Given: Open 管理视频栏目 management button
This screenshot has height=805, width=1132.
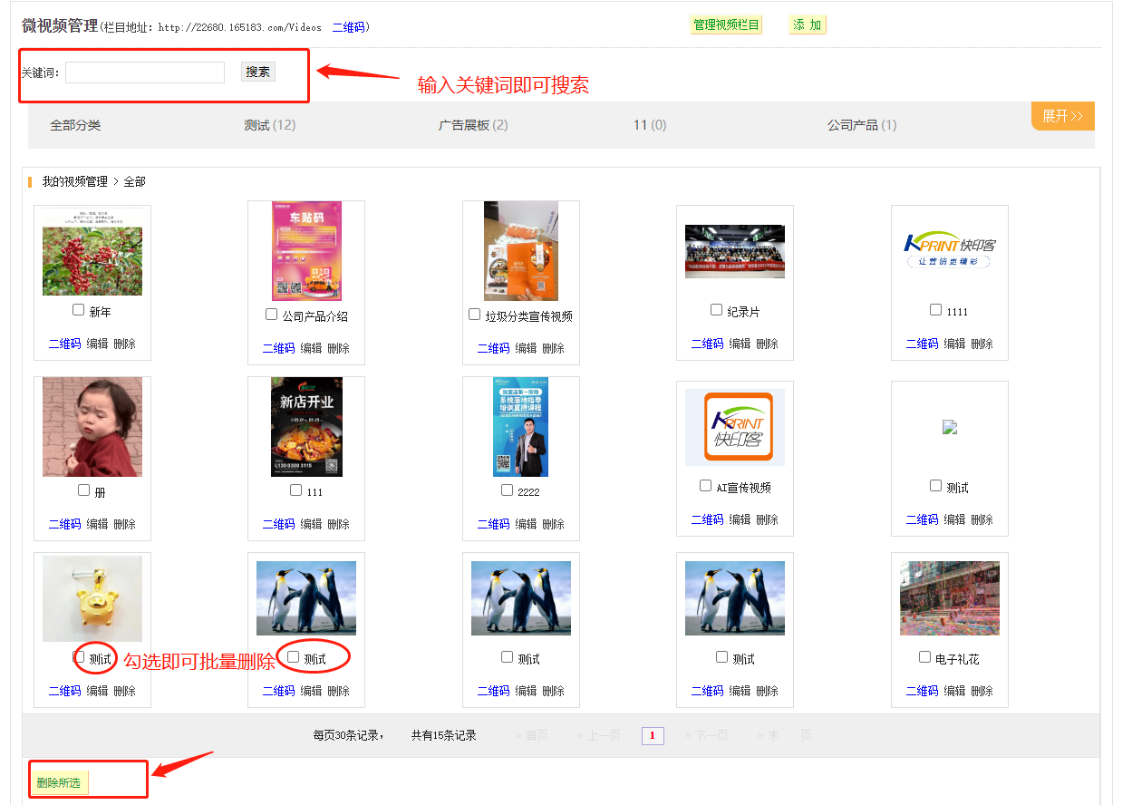Looking at the screenshot, I should [x=726, y=25].
